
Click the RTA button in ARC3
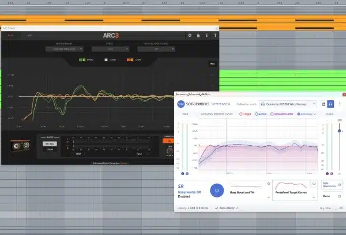tap(212, 64)
